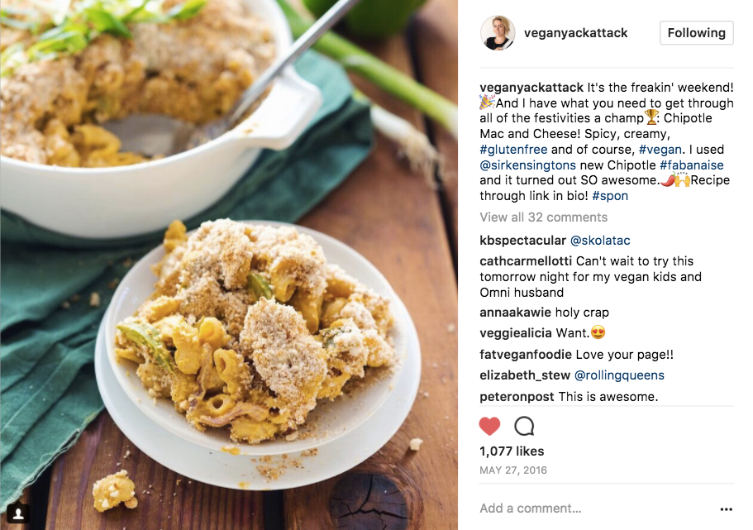Open commenter cathcarmellotti's profile
The height and width of the screenshot is (530, 753).
tap(526, 261)
